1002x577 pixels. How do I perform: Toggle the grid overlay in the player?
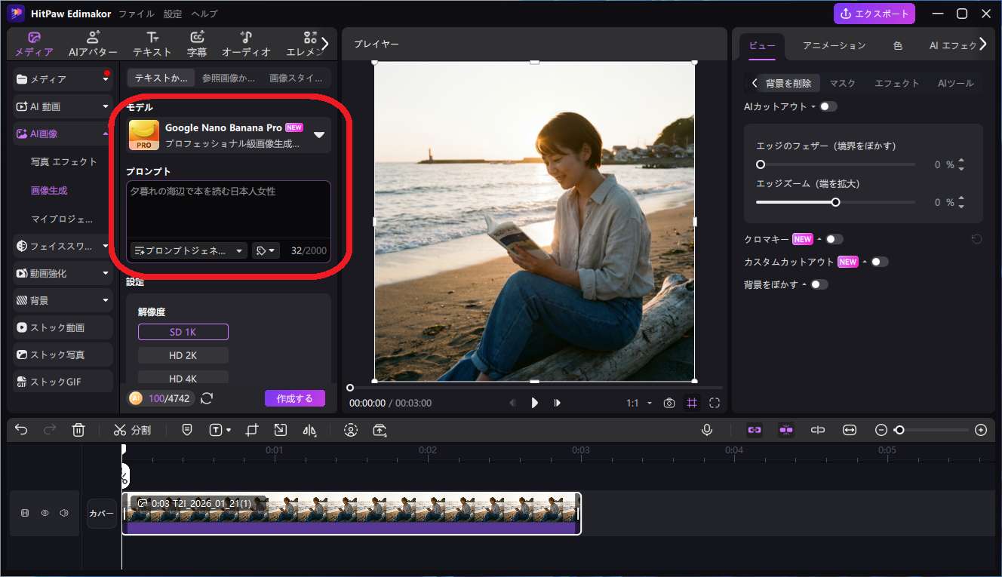point(691,403)
